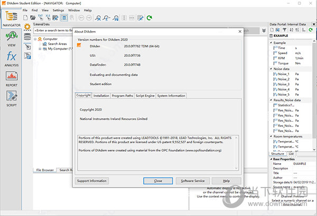This screenshot has height=216, width=317.
Task: Collapse the Base Properties section
Action: click(x=271, y=159)
